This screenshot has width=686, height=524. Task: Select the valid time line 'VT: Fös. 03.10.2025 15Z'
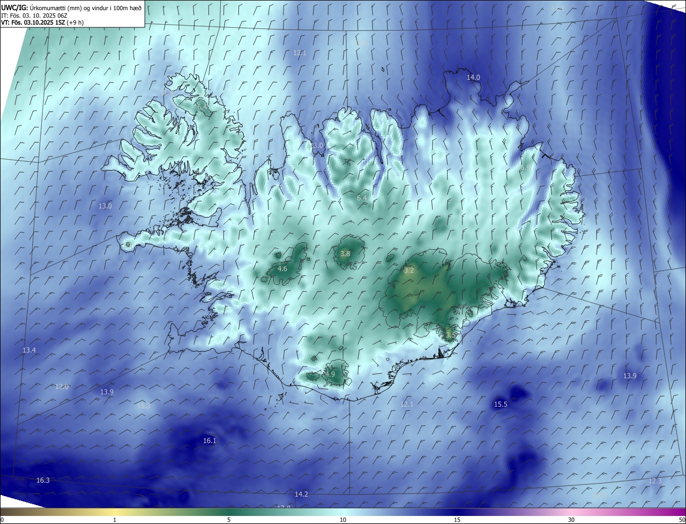pos(33,23)
